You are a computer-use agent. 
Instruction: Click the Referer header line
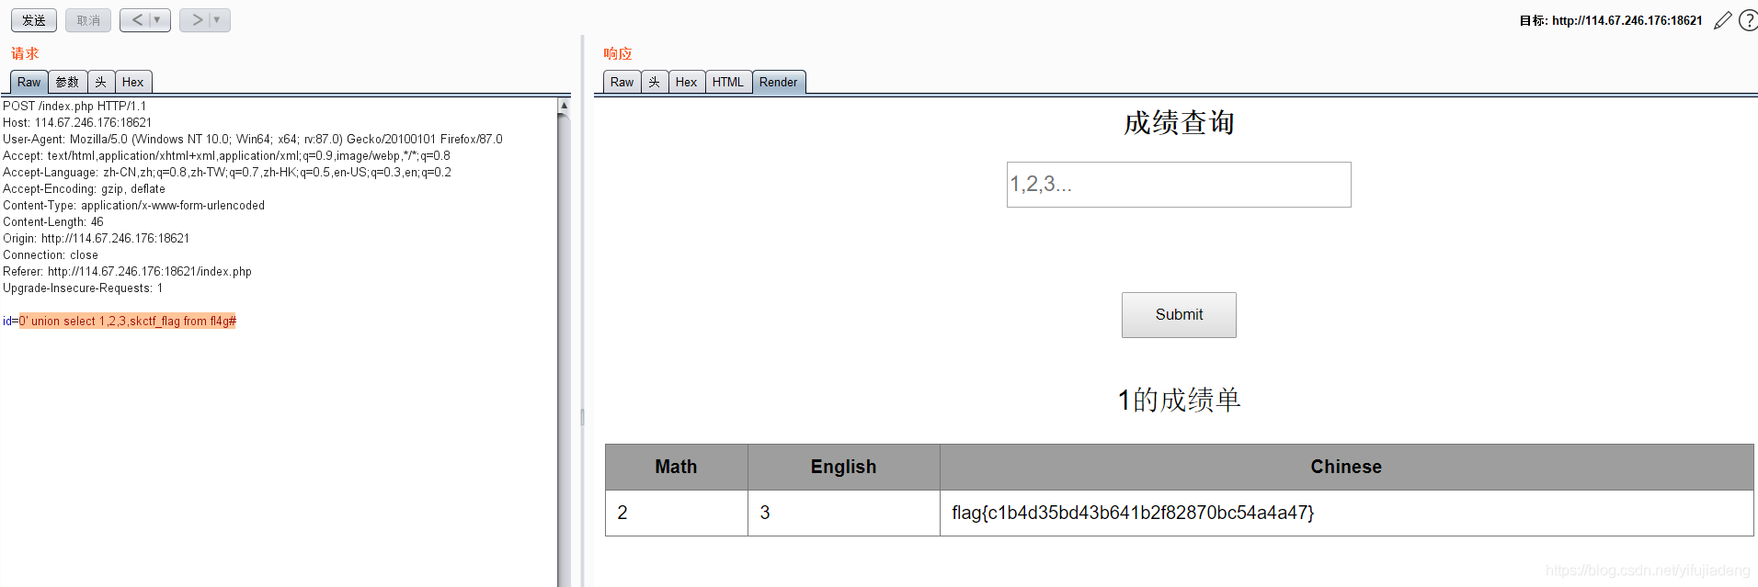coord(127,271)
